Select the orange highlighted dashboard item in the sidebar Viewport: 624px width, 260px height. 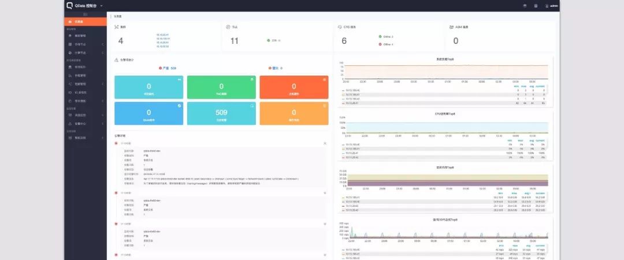[85, 21]
